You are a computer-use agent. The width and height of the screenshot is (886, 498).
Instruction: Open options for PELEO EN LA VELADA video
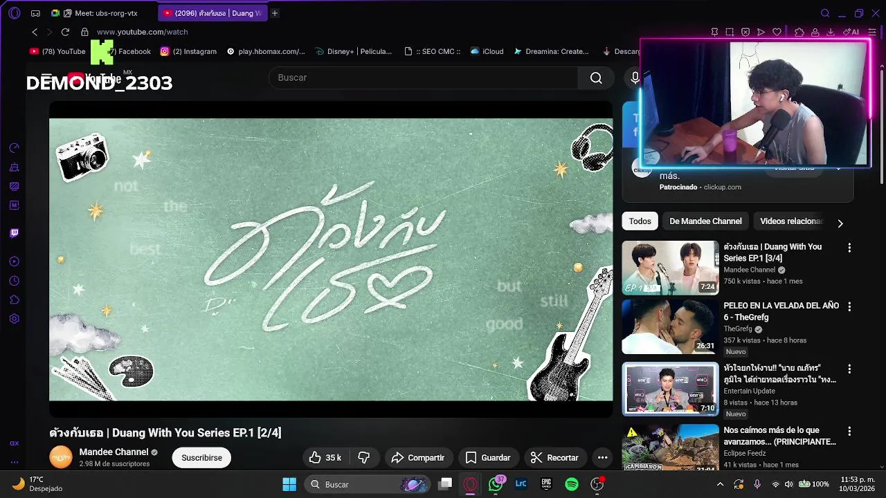click(x=849, y=306)
